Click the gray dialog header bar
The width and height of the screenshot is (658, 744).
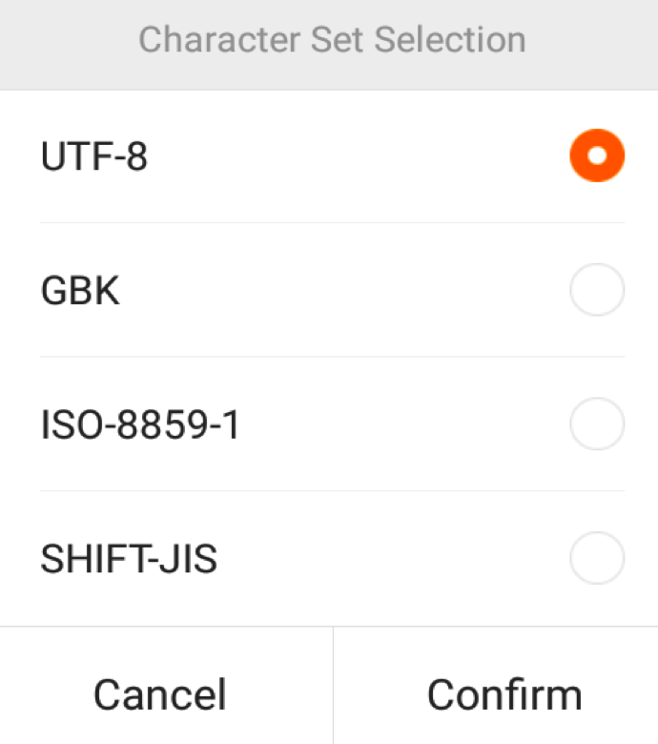pyautogui.click(x=329, y=45)
